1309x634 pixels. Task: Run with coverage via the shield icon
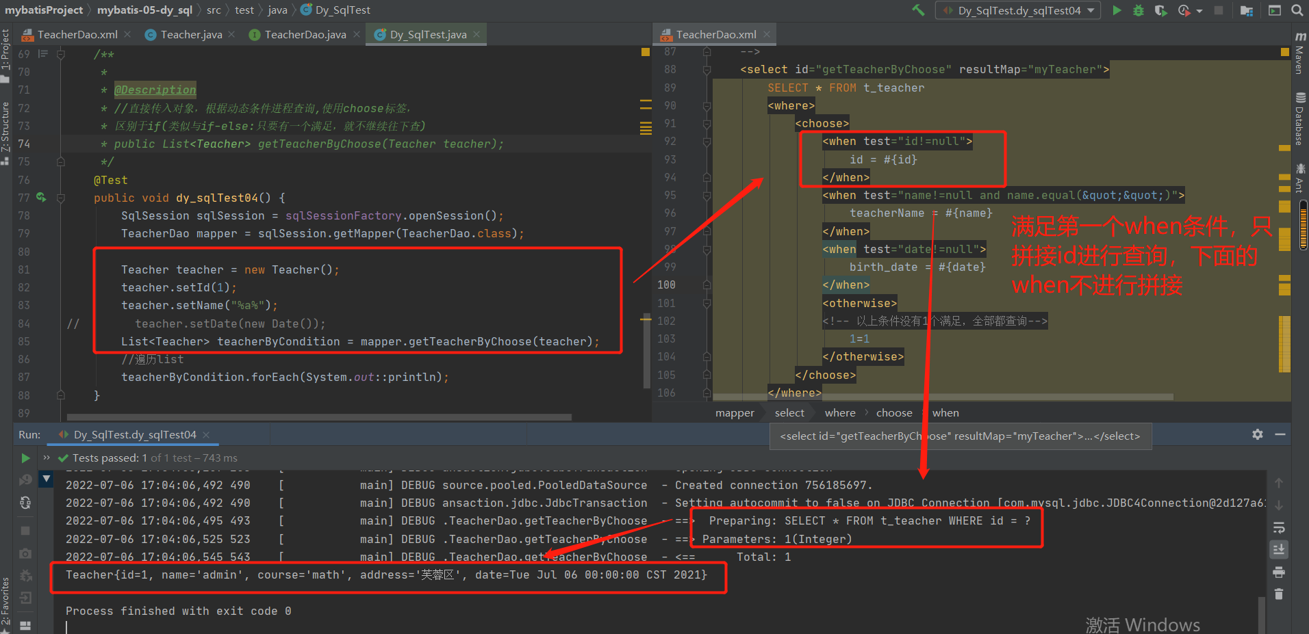tap(1160, 10)
